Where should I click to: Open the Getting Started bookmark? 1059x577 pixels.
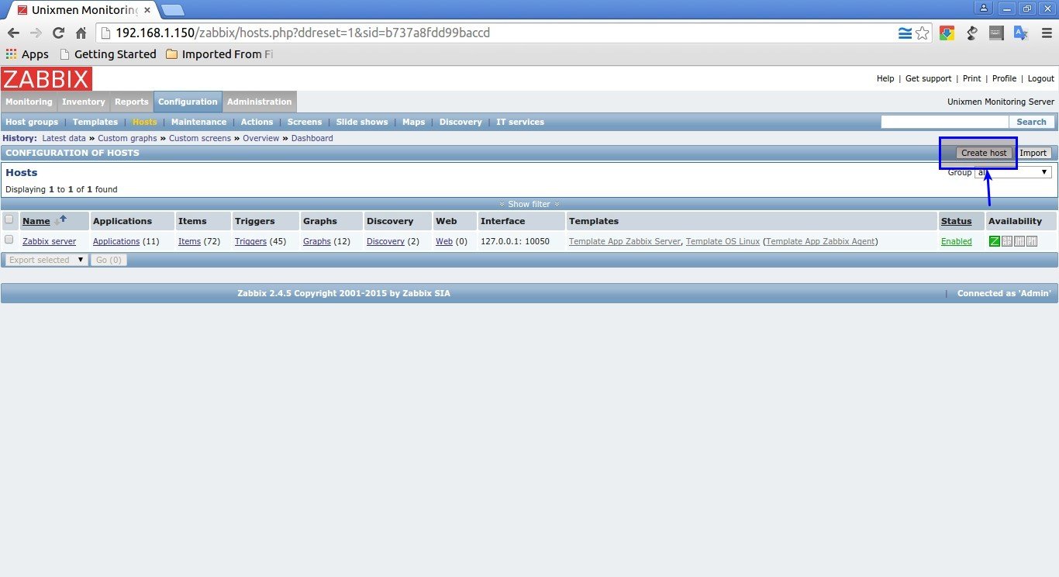pos(108,54)
